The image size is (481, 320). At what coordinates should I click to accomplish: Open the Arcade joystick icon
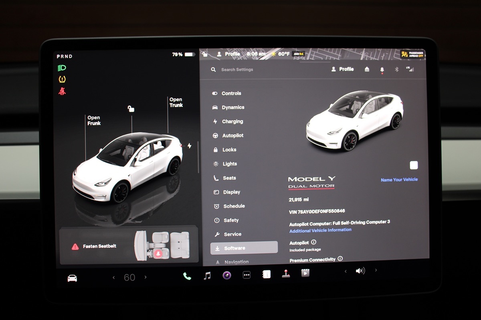pyautogui.click(x=286, y=274)
